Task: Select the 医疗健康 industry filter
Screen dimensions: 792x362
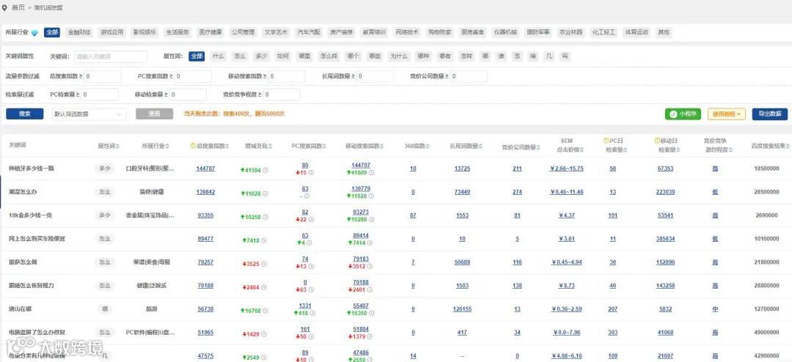Action: (210, 32)
